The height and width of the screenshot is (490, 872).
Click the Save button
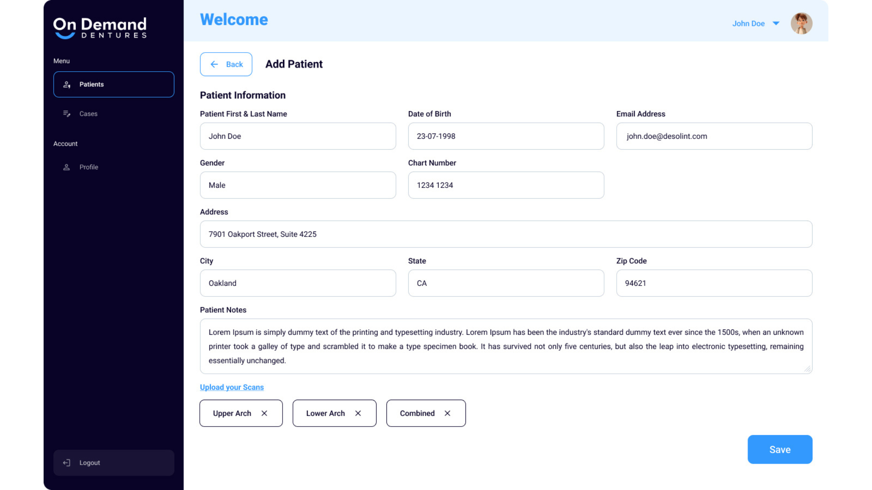point(779,449)
